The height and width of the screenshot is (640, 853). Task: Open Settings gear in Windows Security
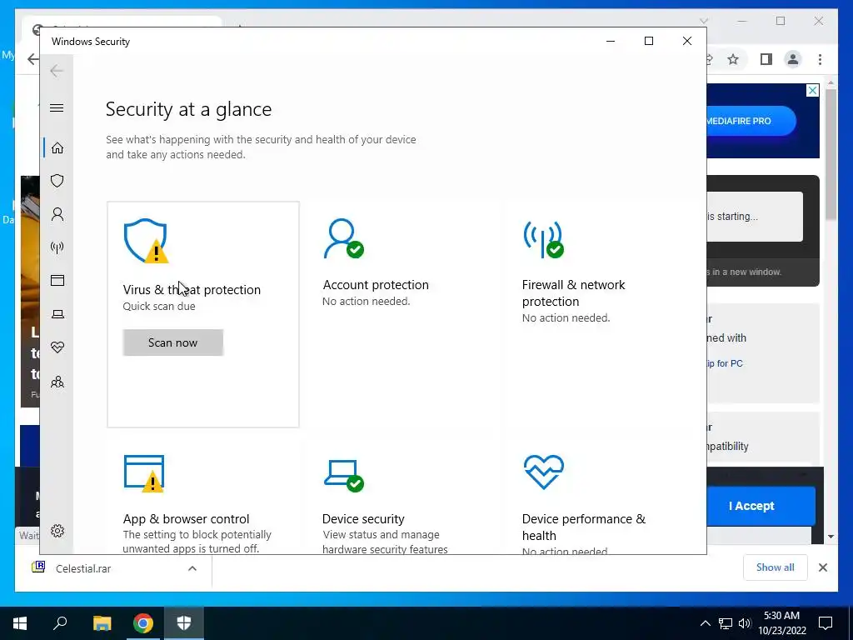(57, 531)
